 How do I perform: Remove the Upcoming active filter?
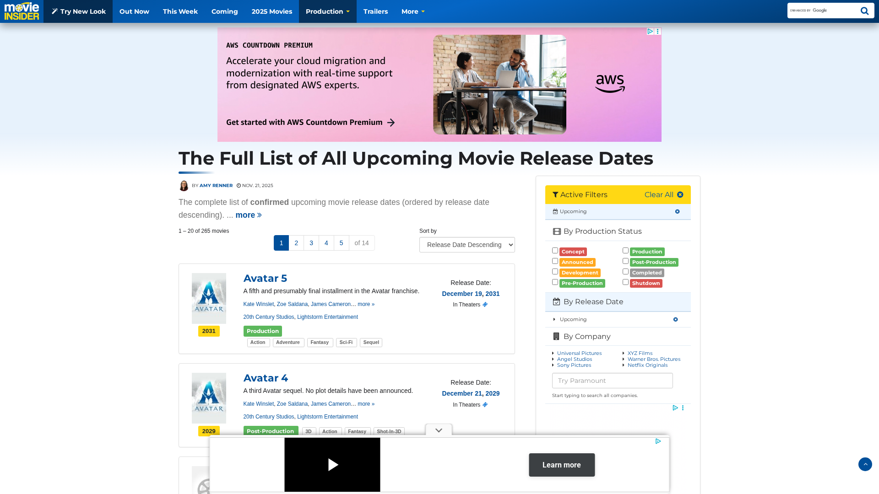[x=677, y=212]
